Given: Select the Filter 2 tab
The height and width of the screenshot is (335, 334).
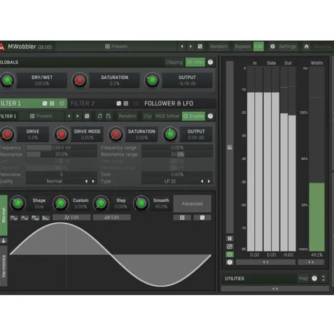Looking at the screenshot, I should (x=83, y=104).
